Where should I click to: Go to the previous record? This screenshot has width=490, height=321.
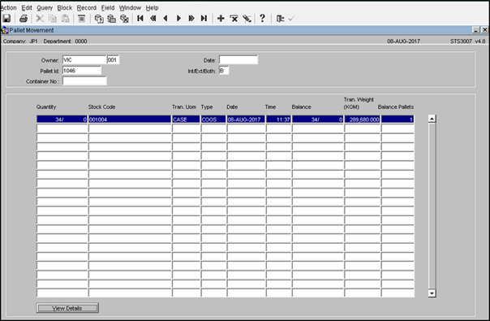165,19
